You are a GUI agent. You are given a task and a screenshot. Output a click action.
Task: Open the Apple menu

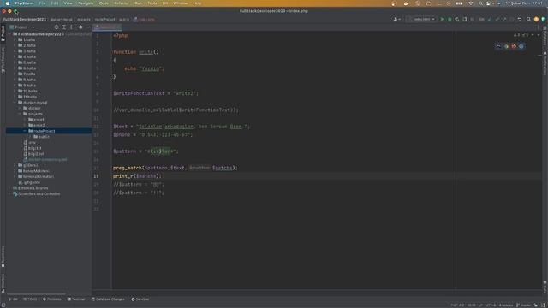(x=8, y=3)
